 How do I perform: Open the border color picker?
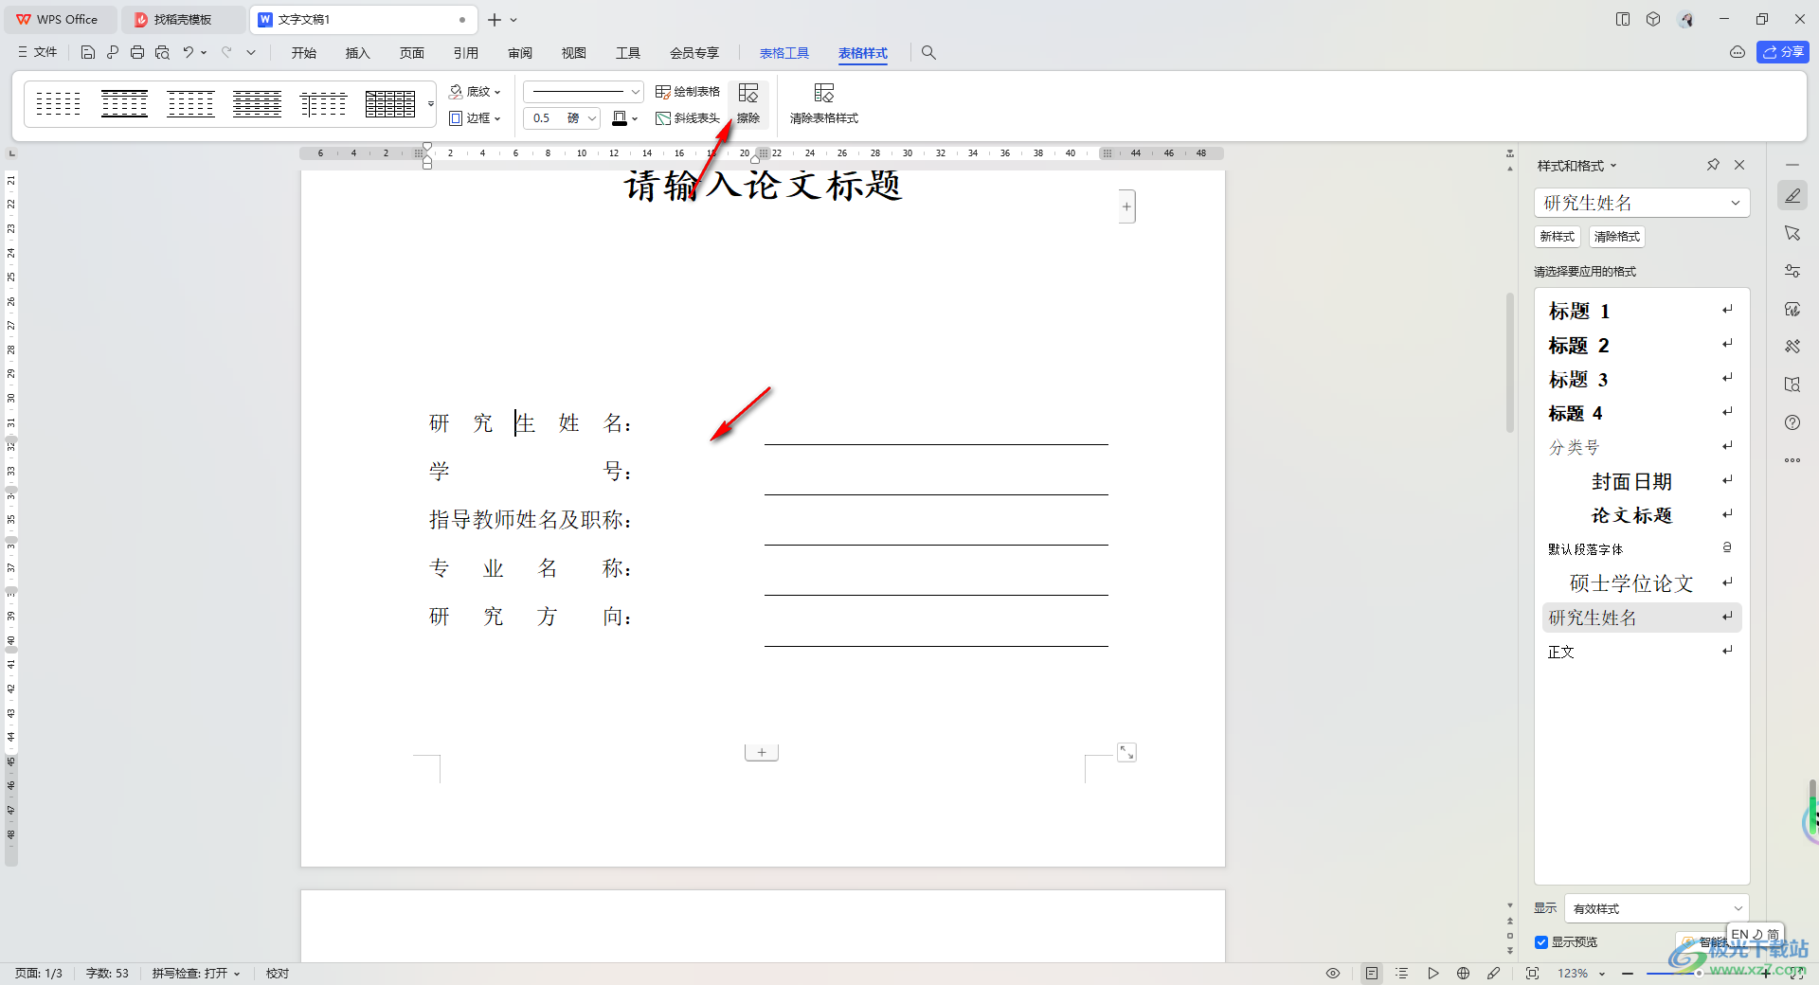click(x=624, y=118)
